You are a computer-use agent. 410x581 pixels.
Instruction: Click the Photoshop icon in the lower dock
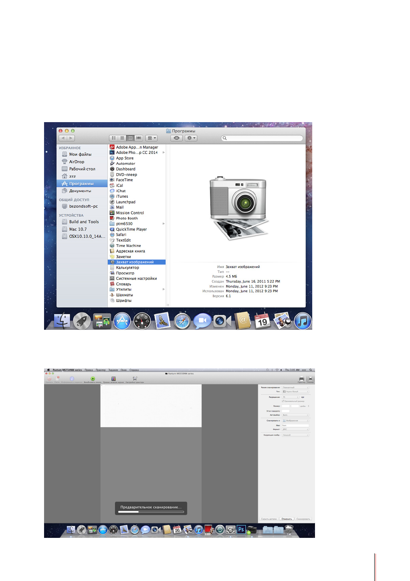tap(241, 529)
